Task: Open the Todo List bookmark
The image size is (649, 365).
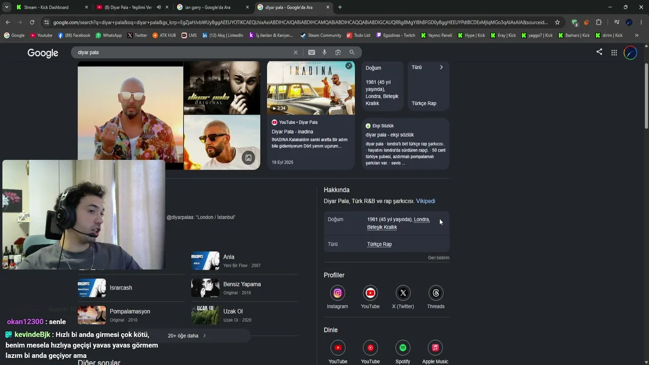Action: point(358,35)
